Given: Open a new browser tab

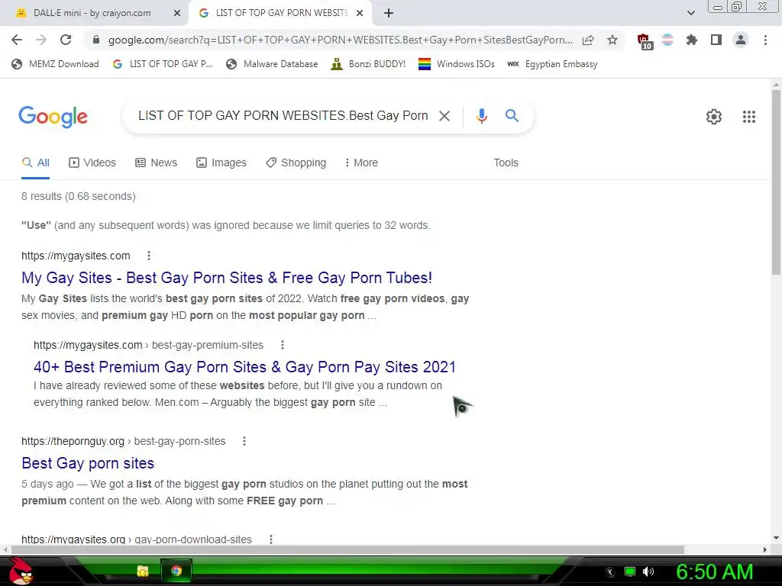Looking at the screenshot, I should click(389, 13).
